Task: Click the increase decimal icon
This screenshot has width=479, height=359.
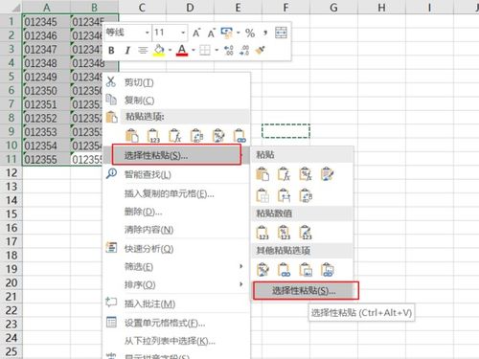Action: tap(229, 50)
